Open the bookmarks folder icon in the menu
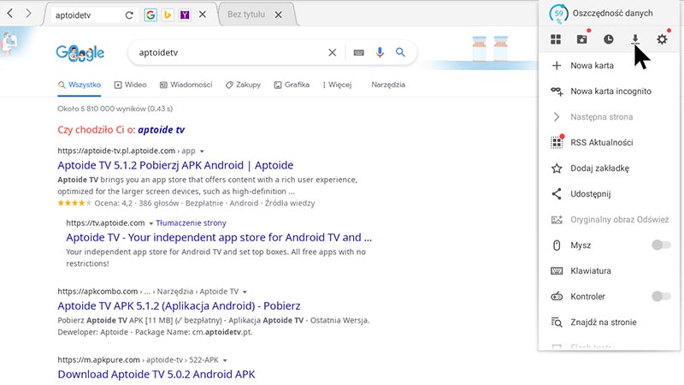Image resolution: width=684 pixels, height=385 pixels. pos(582,38)
